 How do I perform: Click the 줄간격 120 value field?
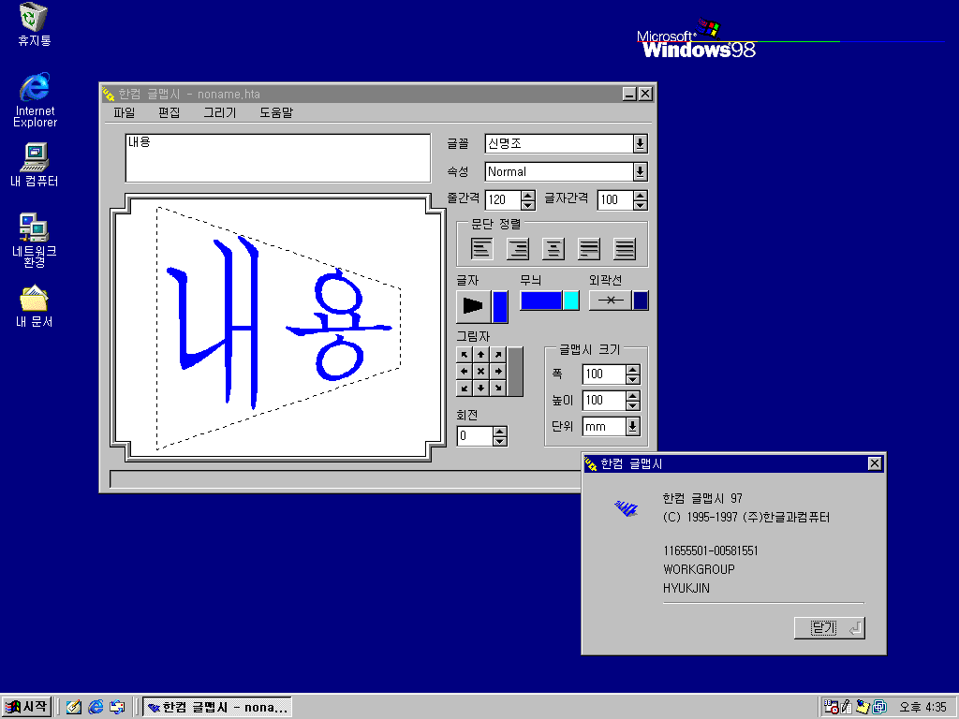(x=503, y=200)
